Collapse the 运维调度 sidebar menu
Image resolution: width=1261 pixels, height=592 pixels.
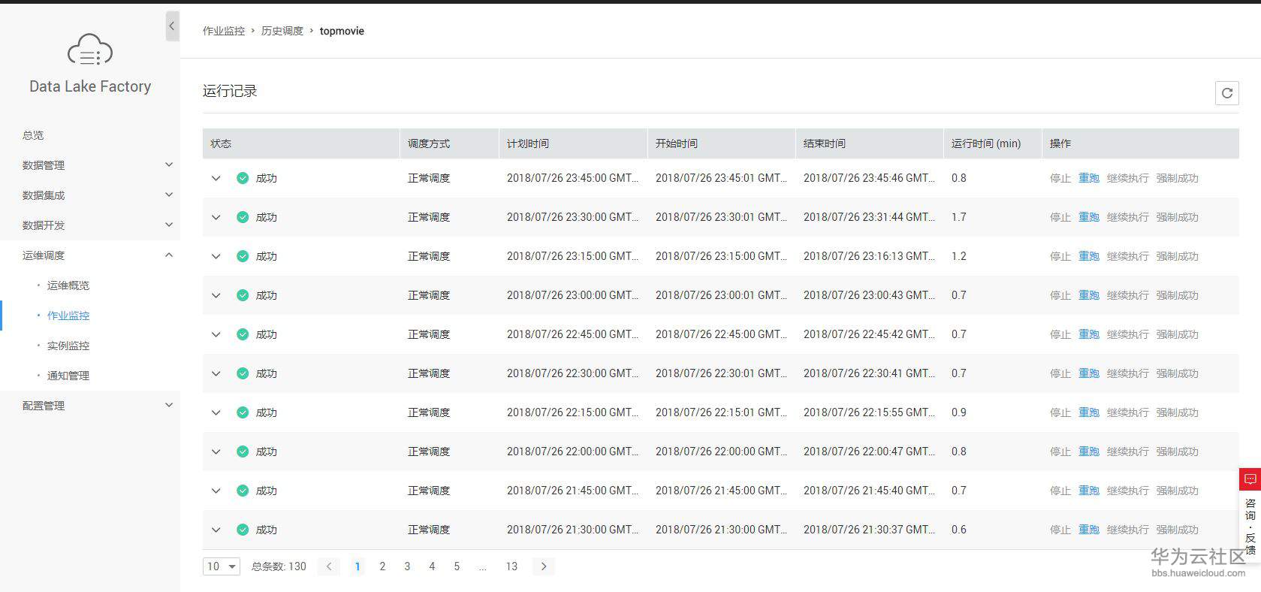tap(90, 255)
